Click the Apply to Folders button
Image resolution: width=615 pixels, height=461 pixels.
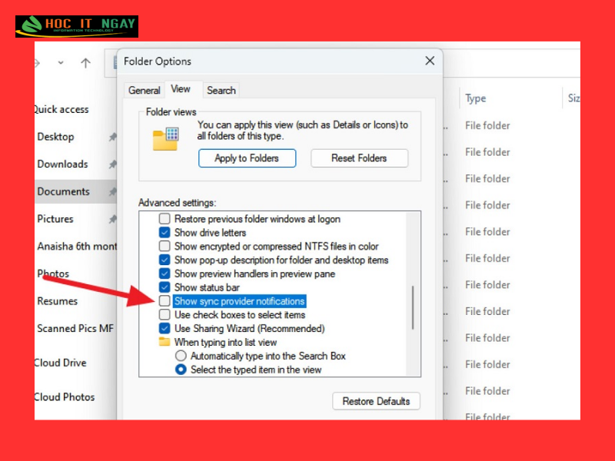[x=247, y=158]
